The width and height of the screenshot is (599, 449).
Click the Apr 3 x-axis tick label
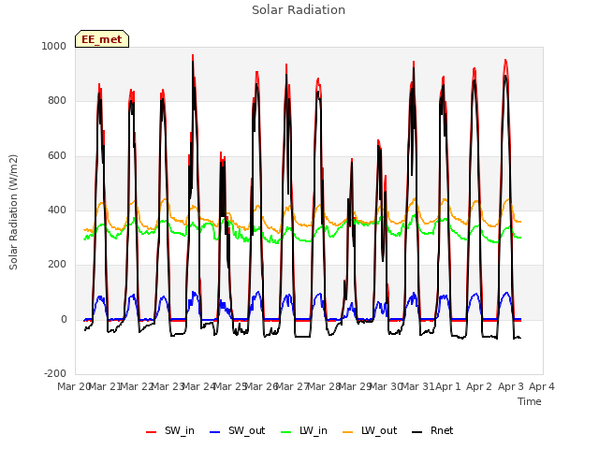tap(511, 386)
